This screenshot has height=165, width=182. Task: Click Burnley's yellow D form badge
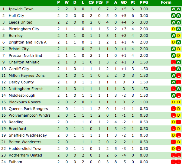(178, 36)
